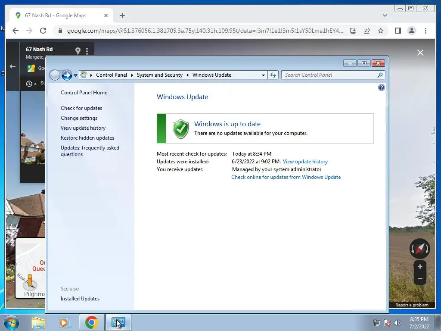Close Street View with X button
Viewport: 441px width, 331px height.
coord(420,53)
